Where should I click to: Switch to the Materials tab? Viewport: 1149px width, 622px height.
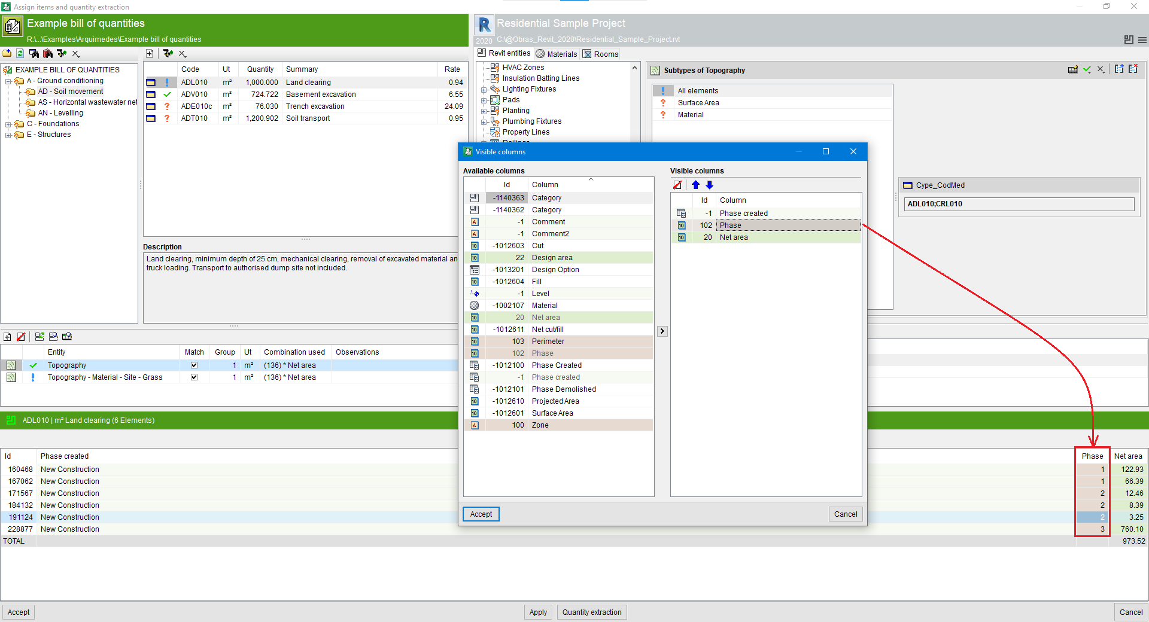[x=557, y=54]
